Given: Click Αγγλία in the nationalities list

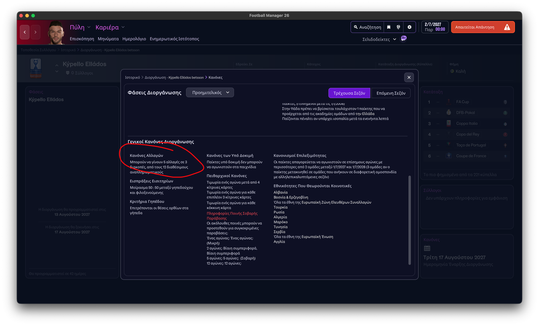Looking at the screenshot, I should click(x=279, y=241).
